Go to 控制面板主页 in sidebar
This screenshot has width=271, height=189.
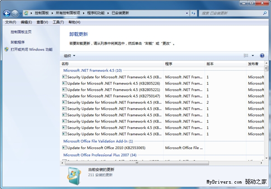(21, 32)
